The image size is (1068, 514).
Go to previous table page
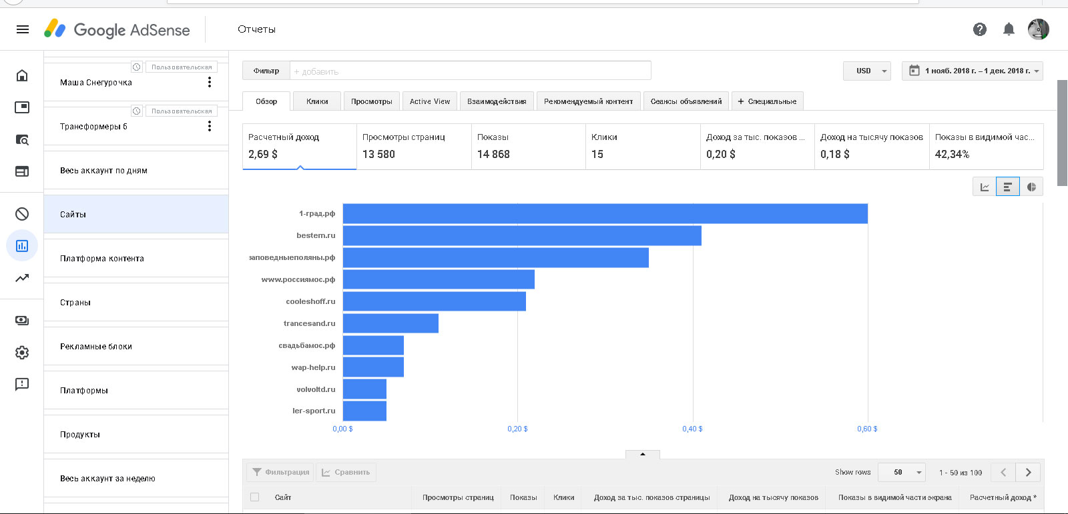pyautogui.click(x=1003, y=472)
